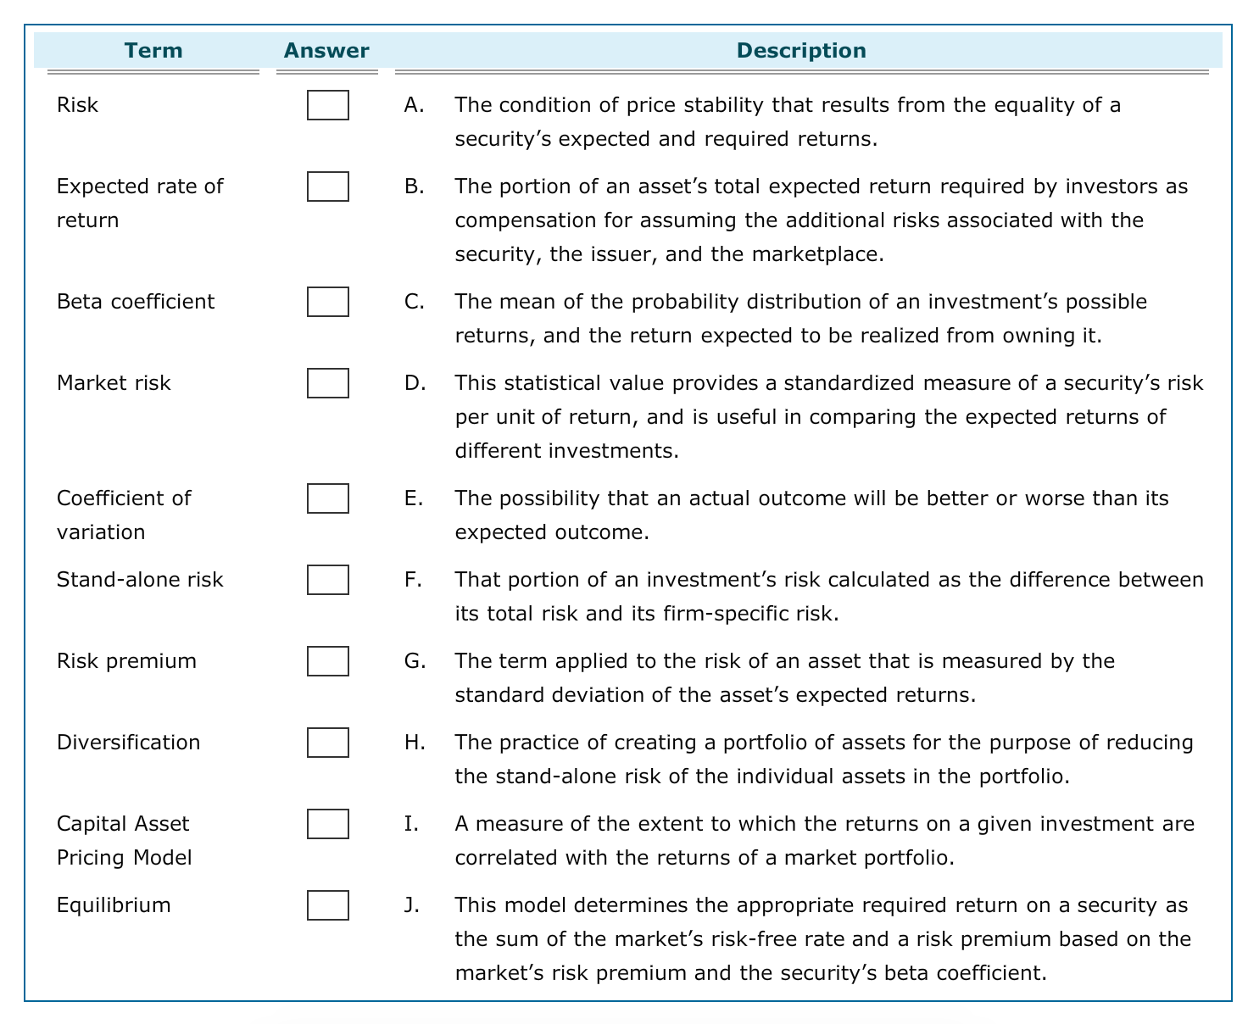
Task: Select the Equilibrium answer box
Action: coord(327,905)
